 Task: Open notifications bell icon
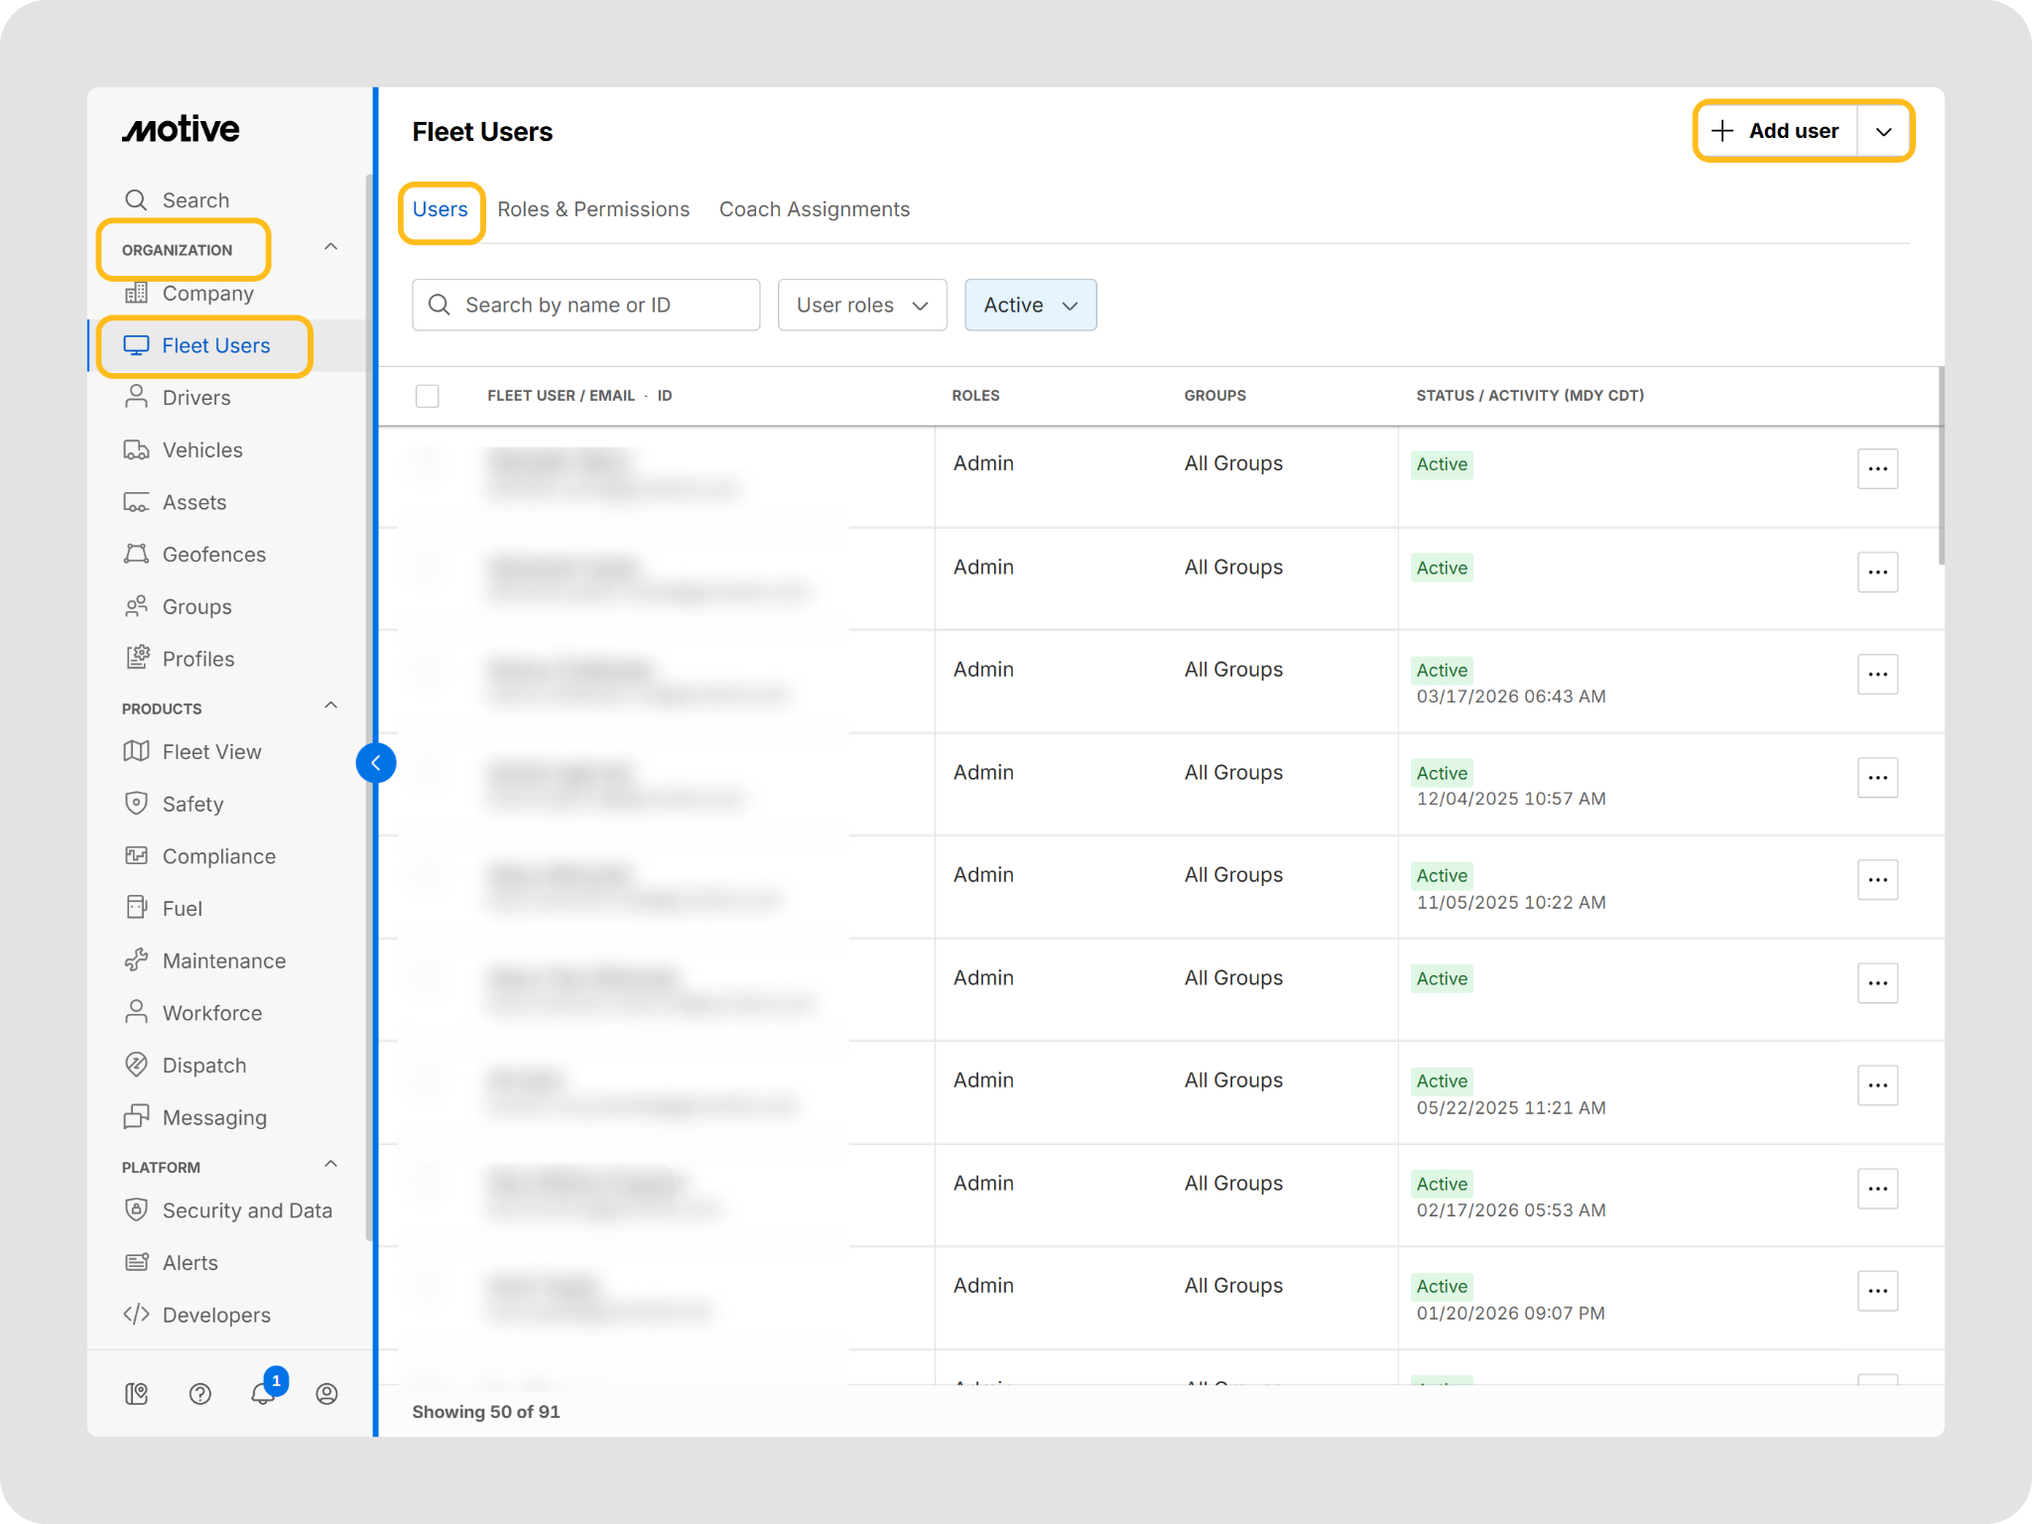[x=262, y=1393]
